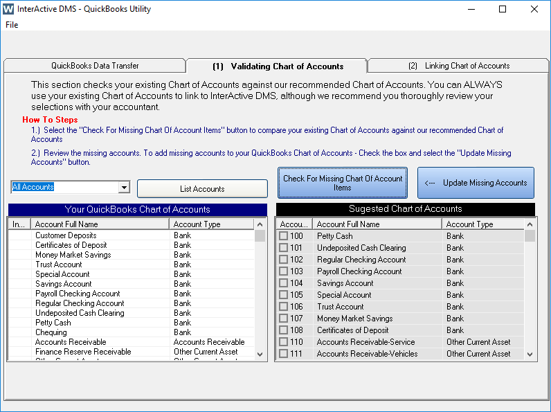Sort QuickBooks list by Account Full Name header
The width and height of the screenshot is (551, 412).
tap(100, 224)
